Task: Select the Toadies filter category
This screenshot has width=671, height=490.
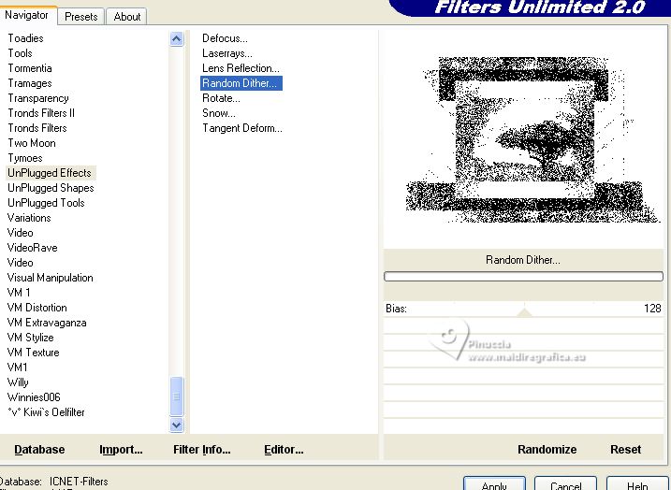Action: (25, 38)
